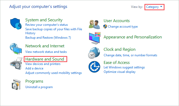
Task: Click the Ease of Access blue circle icon
Action: tap(94, 67)
